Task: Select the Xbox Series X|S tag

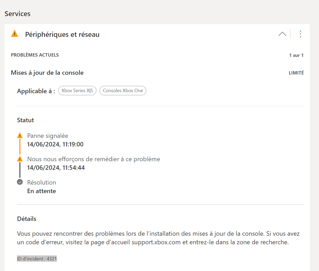Action: click(x=77, y=91)
